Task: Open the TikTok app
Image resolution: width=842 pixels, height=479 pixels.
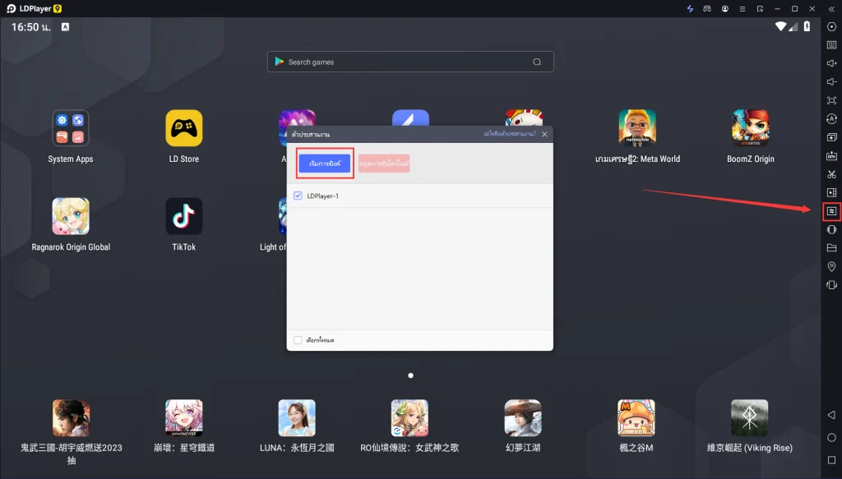Action: [183, 216]
